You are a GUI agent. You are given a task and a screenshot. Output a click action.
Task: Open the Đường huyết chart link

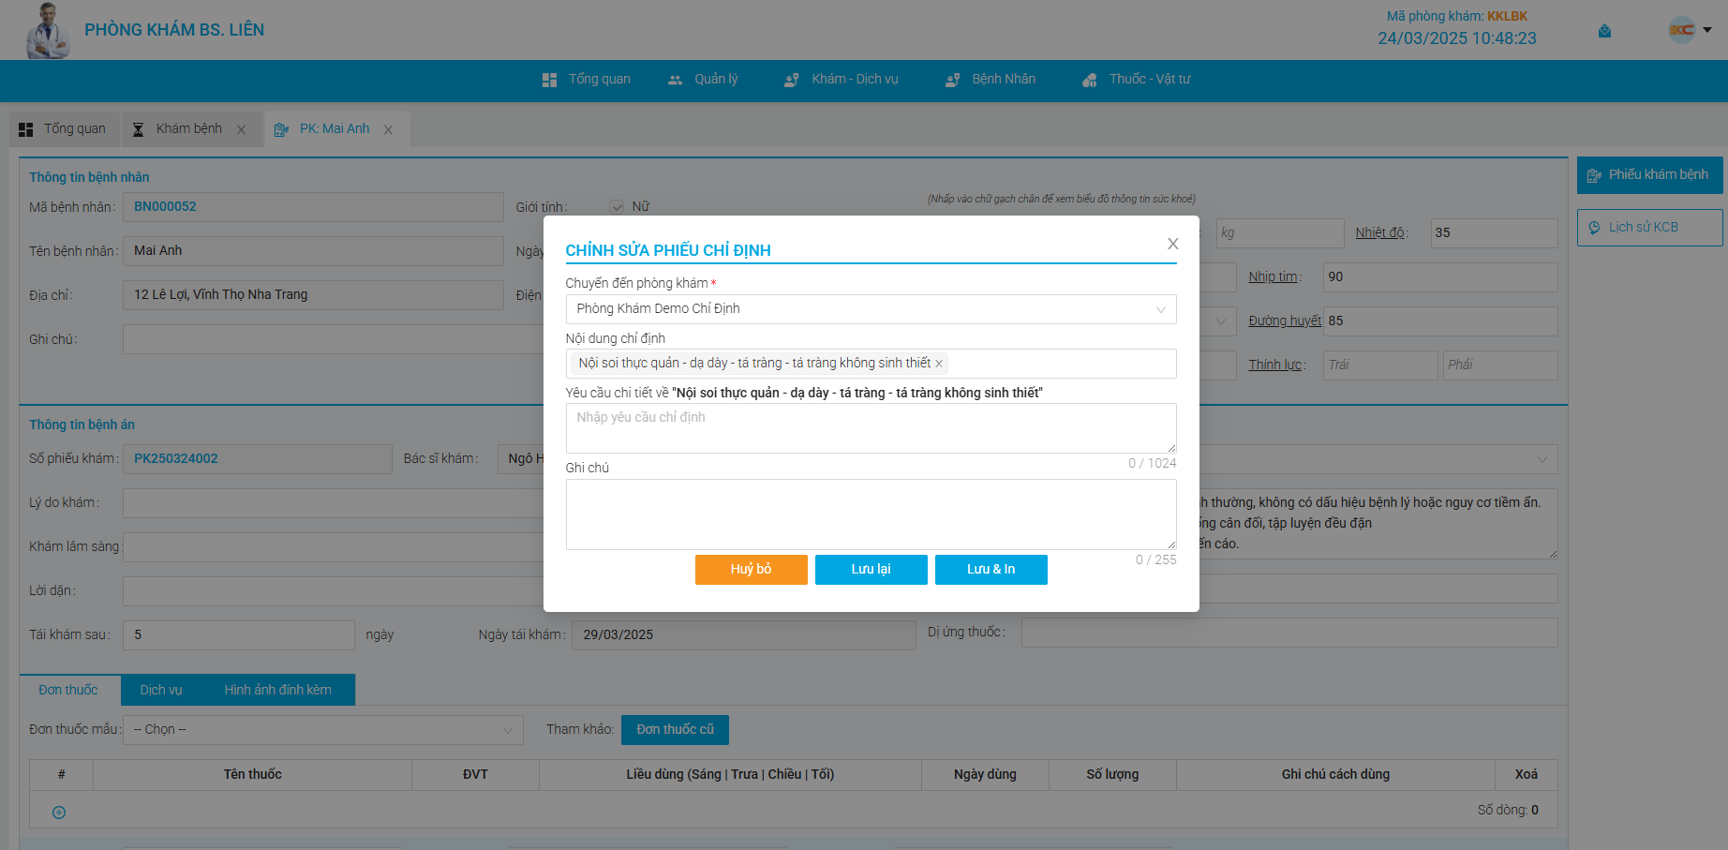pyautogui.click(x=1285, y=321)
